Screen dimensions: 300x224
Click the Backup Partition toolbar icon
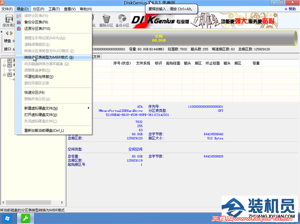tap(122, 21)
